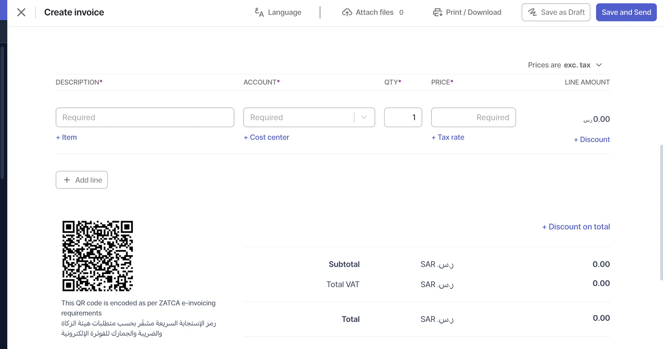Click the Save as Draft button
Screen dimensions: 663x349
[556, 12]
